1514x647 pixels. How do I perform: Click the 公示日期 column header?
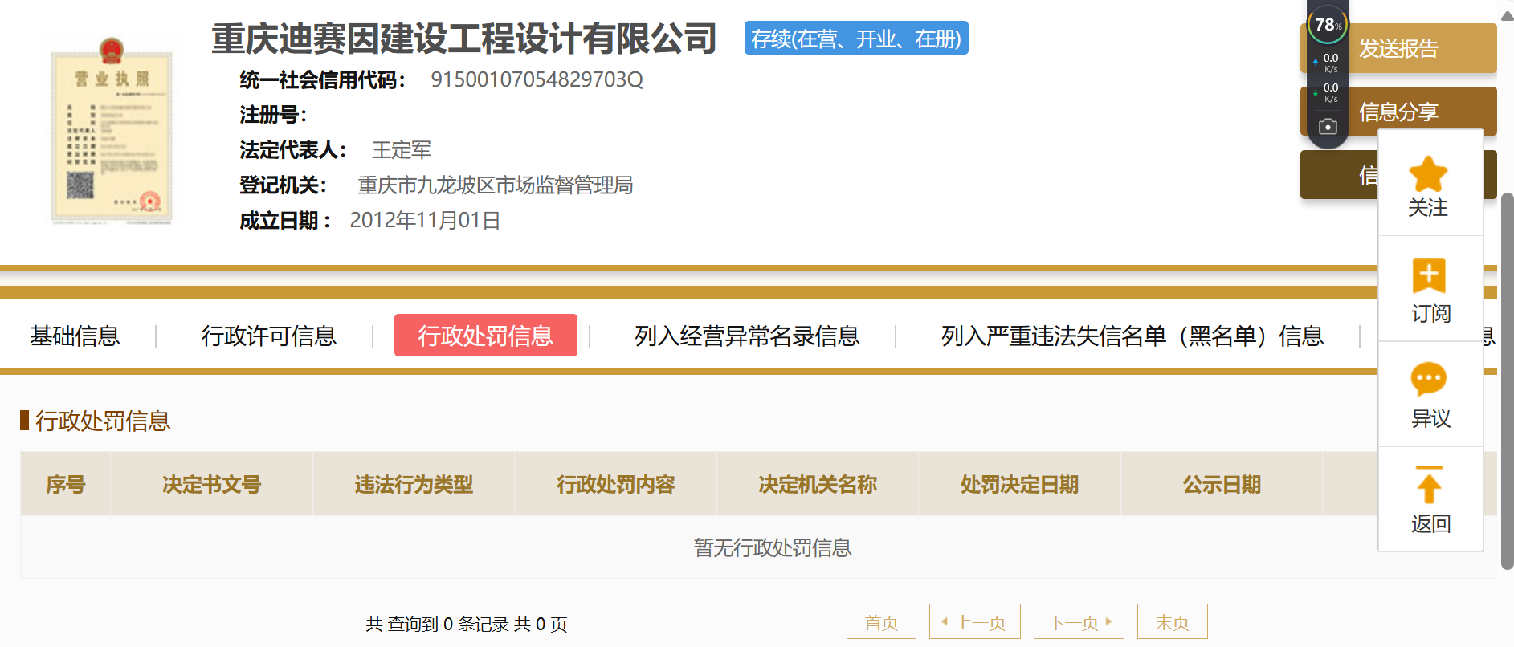(1222, 484)
